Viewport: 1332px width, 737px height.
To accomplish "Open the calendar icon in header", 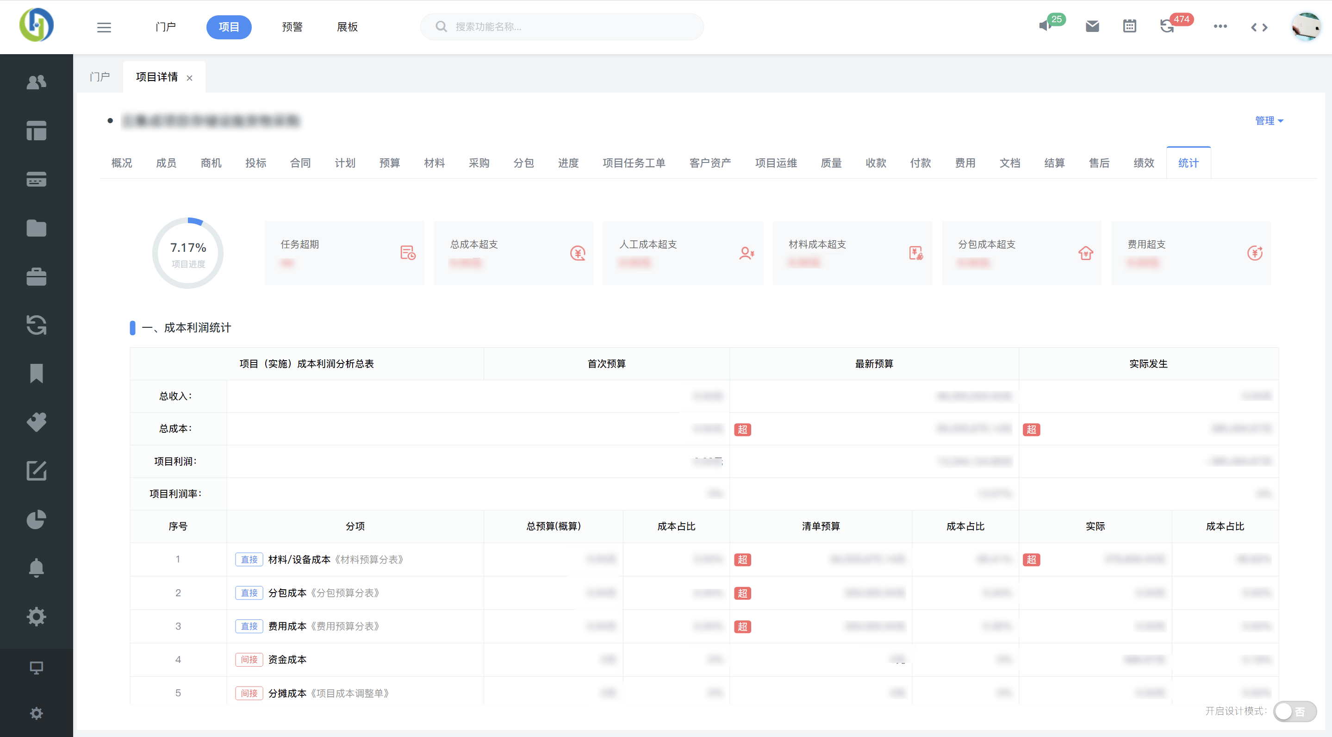I will pyautogui.click(x=1129, y=26).
